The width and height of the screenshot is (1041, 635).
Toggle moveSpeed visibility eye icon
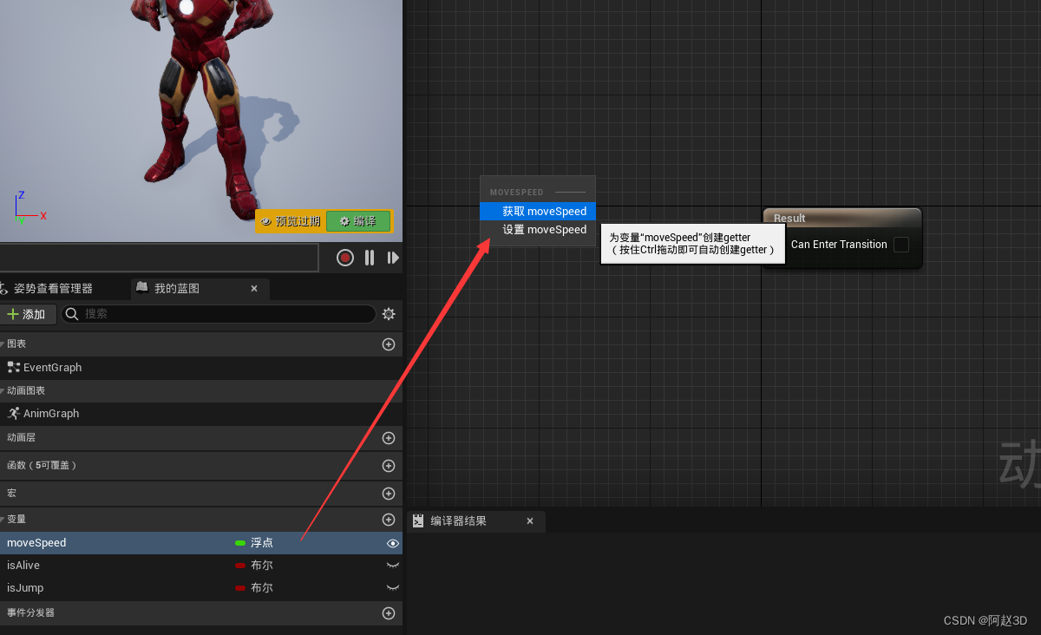click(x=393, y=543)
